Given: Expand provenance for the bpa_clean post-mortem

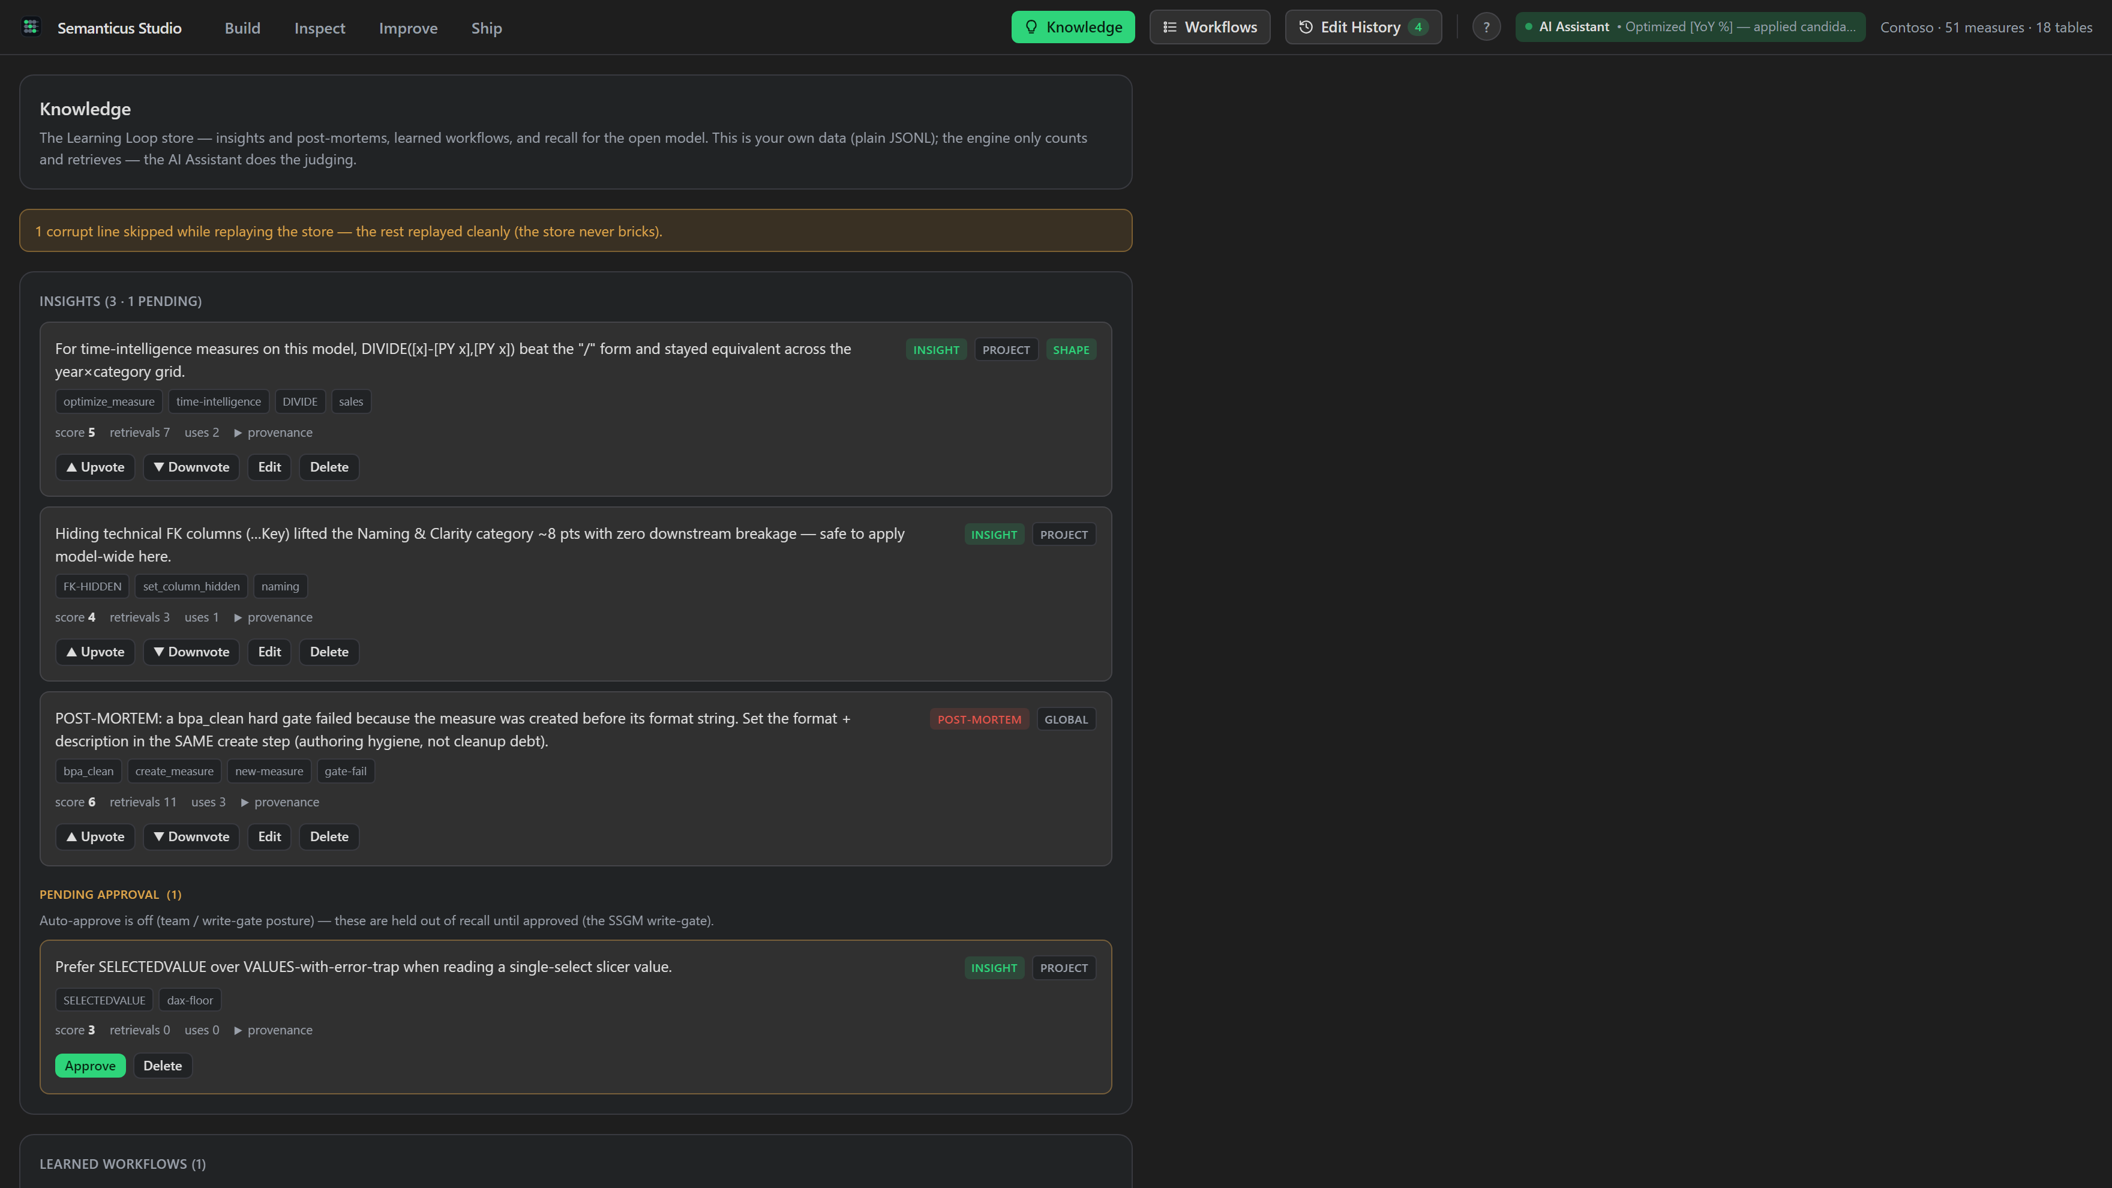Looking at the screenshot, I should pos(280,802).
